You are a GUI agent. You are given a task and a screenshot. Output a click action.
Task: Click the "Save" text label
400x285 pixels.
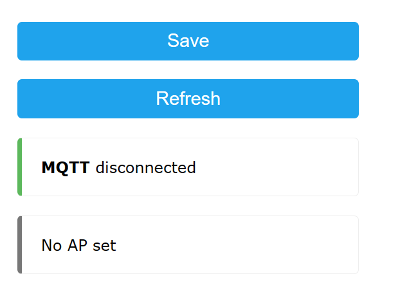pos(188,41)
